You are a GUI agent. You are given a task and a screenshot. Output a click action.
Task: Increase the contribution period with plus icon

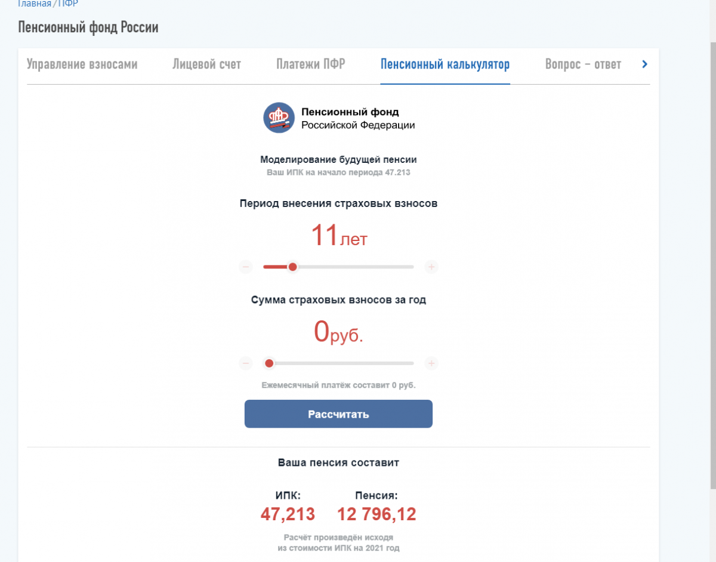pyautogui.click(x=431, y=267)
